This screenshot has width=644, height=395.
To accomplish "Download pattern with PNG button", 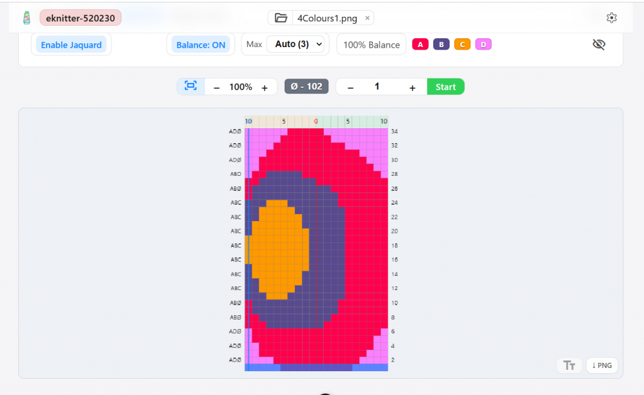I will 602,365.
